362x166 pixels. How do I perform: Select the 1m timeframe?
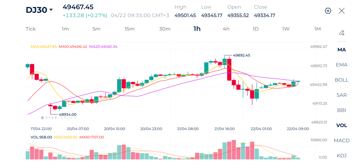[x=65, y=29]
